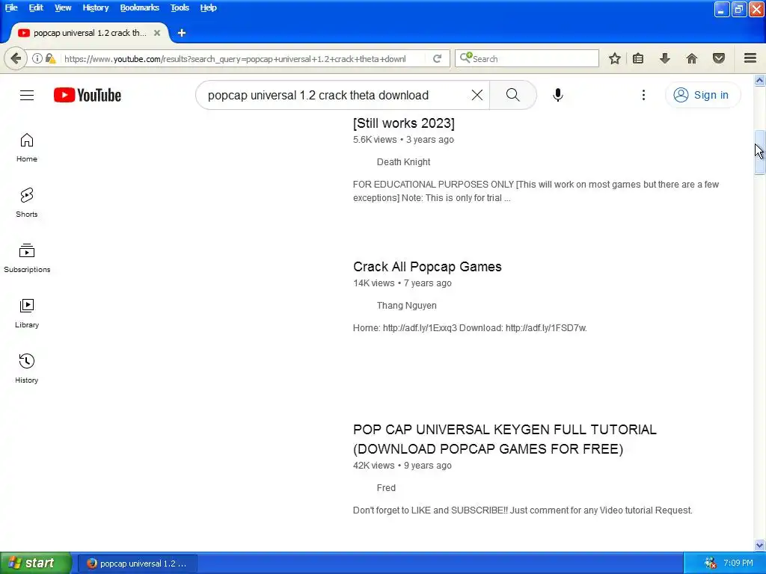Click the Firefox taskbar button

(x=138, y=564)
